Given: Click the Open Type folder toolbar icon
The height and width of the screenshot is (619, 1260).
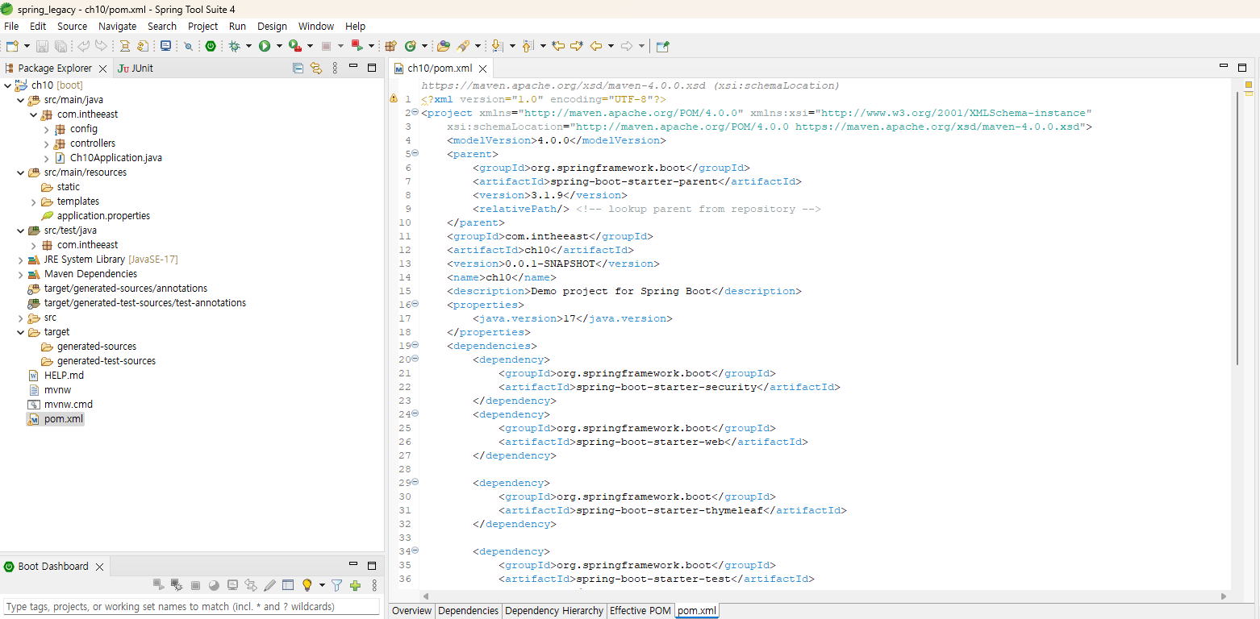Looking at the screenshot, I should point(443,46).
